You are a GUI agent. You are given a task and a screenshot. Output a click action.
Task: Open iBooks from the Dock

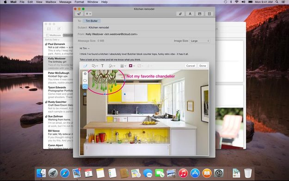(x=207, y=173)
